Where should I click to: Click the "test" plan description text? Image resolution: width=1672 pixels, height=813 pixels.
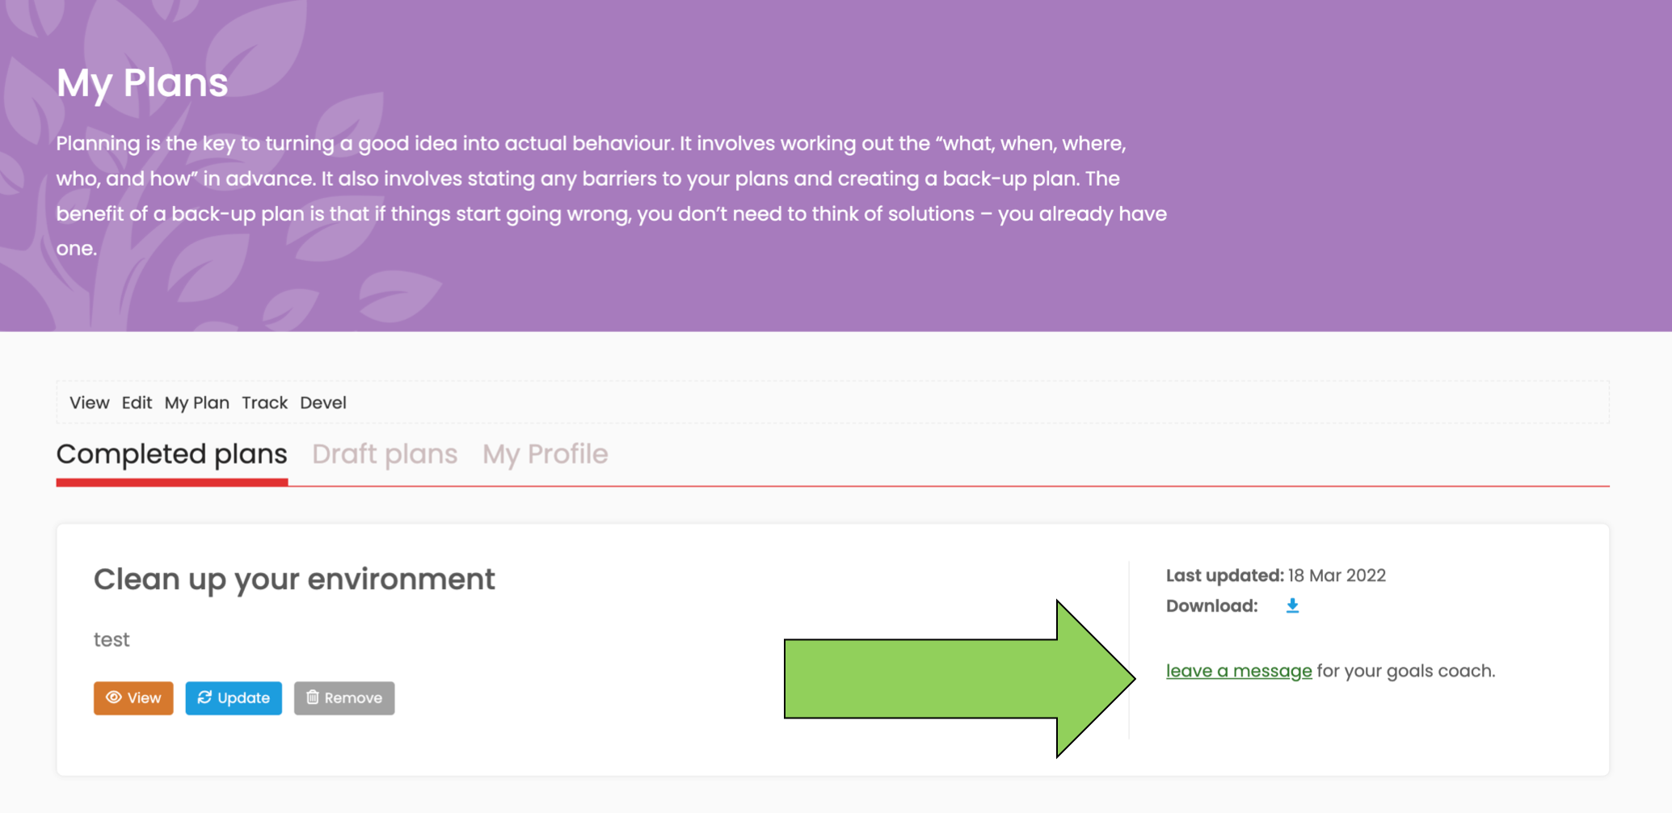(x=112, y=640)
